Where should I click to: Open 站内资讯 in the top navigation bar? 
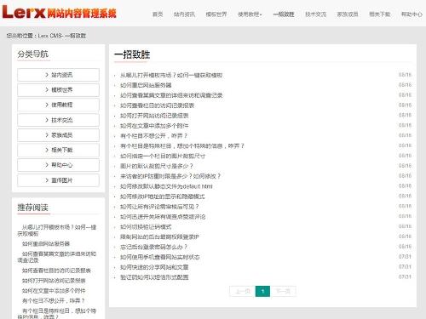tap(184, 14)
